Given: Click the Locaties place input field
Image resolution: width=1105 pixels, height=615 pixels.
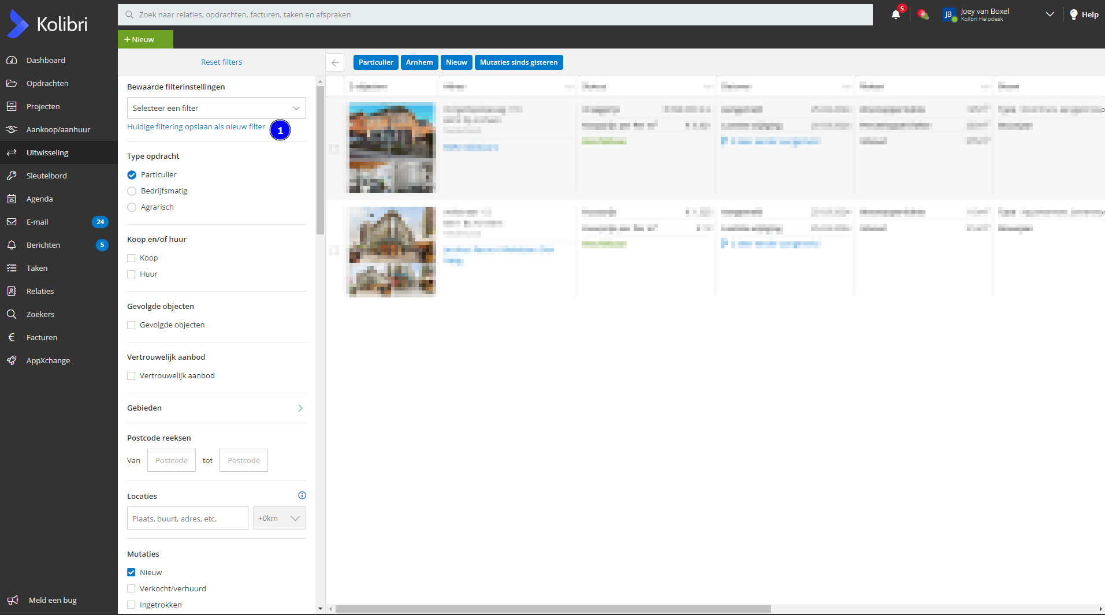Looking at the screenshot, I should coord(188,518).
